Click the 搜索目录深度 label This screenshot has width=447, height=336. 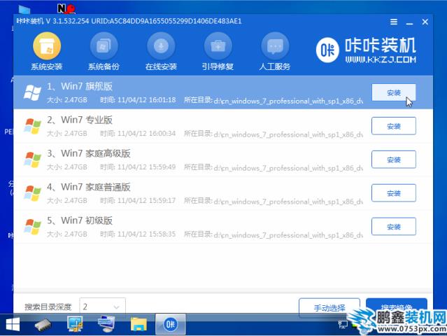point(48,307)
